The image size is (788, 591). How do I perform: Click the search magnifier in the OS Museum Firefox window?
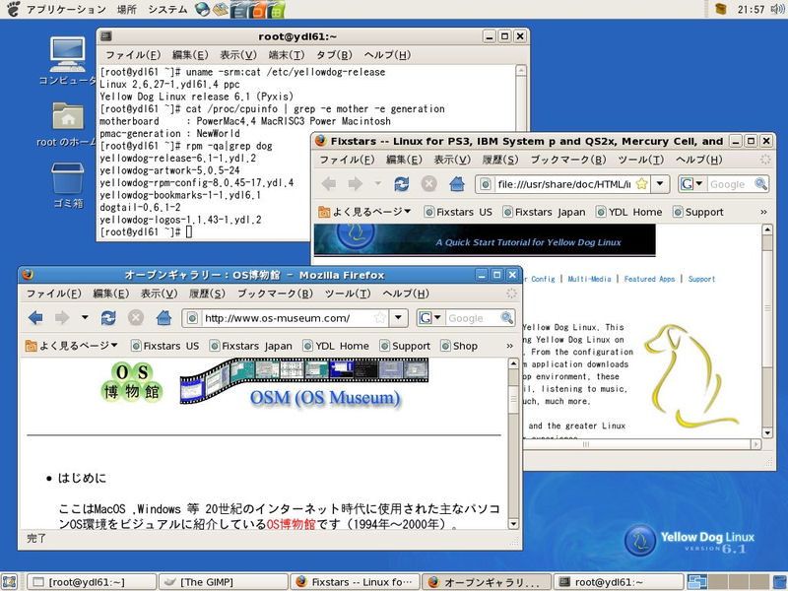tap(506, 317)
